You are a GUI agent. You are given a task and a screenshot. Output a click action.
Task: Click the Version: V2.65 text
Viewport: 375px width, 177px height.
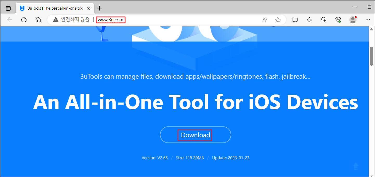pyautogui.click(x=154, y=158)
